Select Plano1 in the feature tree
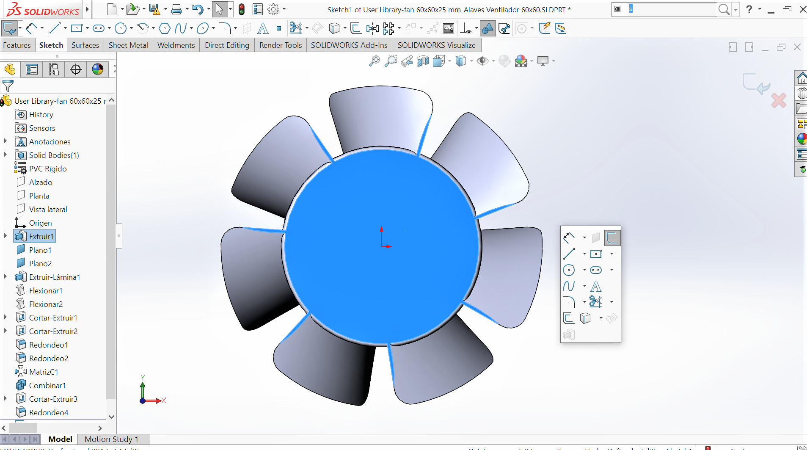The width and height of the screenshot is (807, 450). coord(40,250)
